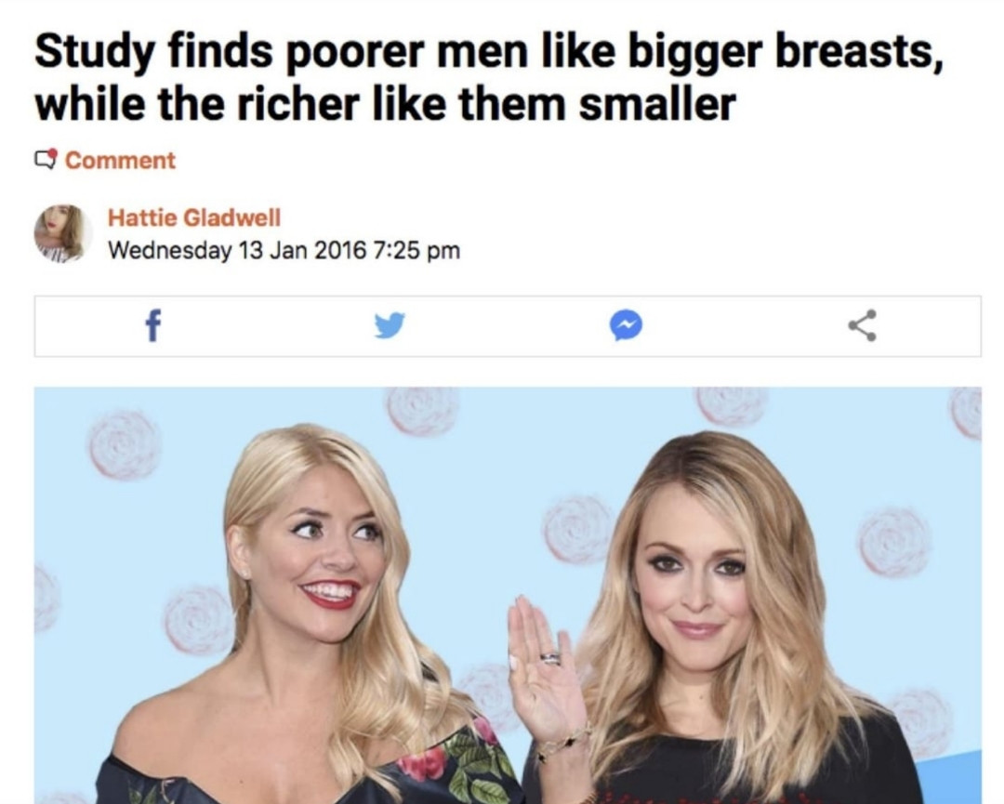Click the Wednesday 13 Jan 2016 timestamp
The image size is (1004, 804).
click(238, 250)
